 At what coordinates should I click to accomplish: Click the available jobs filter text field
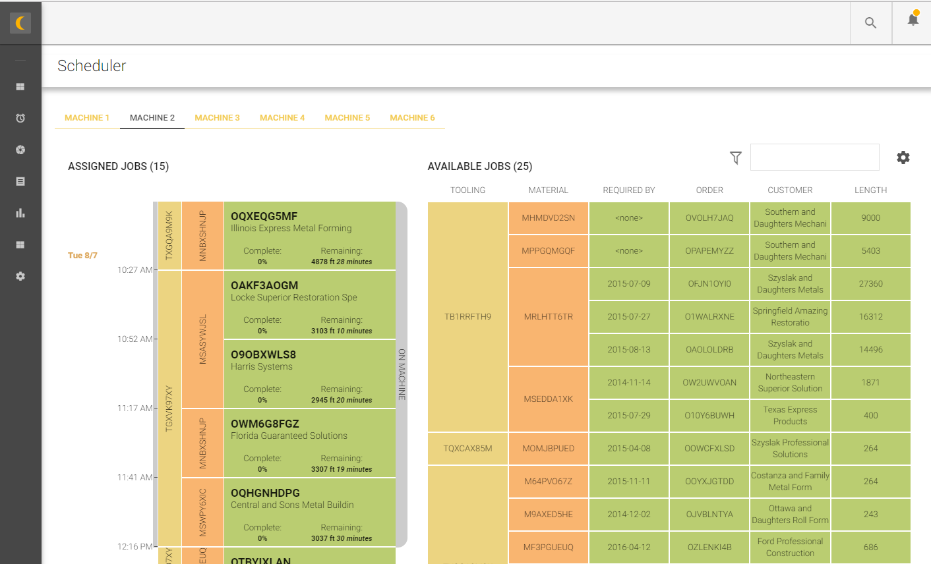[x=814, y=157]
